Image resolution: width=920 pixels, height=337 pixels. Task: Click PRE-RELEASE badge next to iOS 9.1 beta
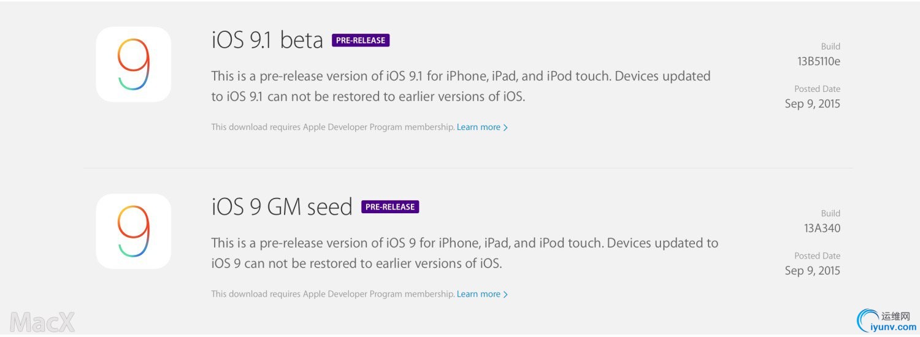click(x=361, y=40)
